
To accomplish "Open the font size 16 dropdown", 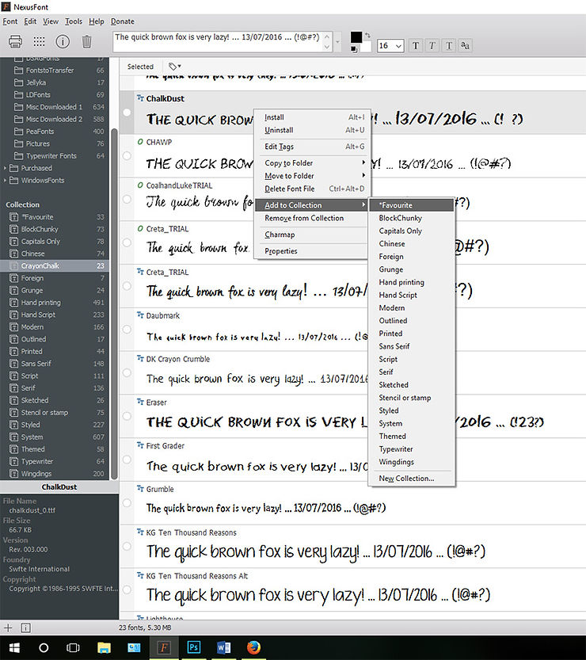I will (391, 45).
